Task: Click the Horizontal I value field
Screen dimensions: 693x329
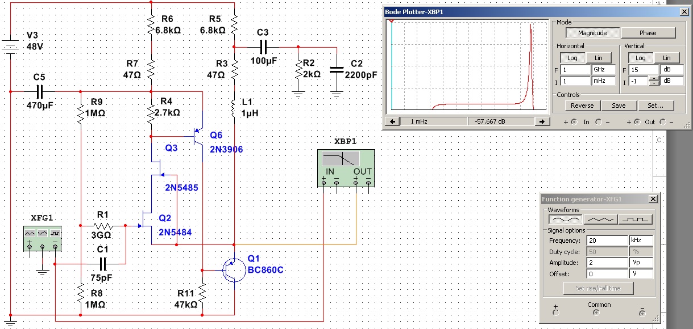Action: [x=576, y=81]
